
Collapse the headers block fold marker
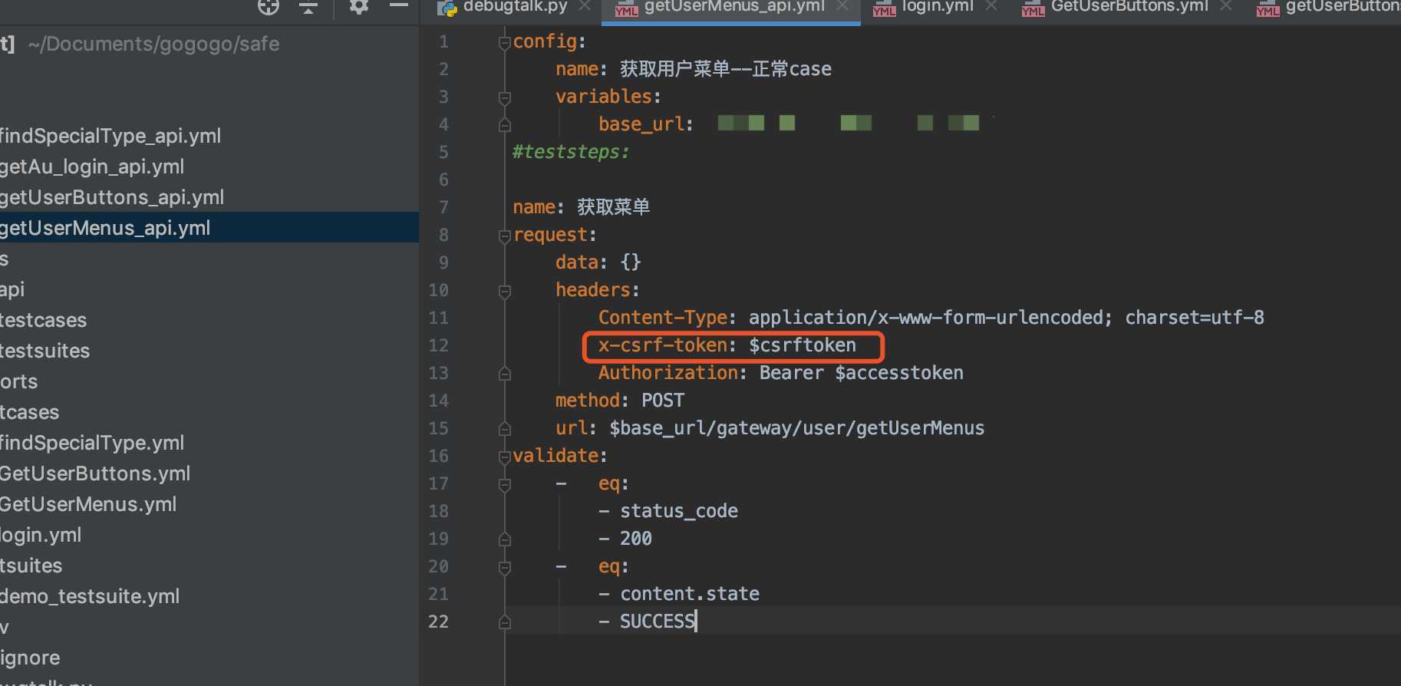504,291
